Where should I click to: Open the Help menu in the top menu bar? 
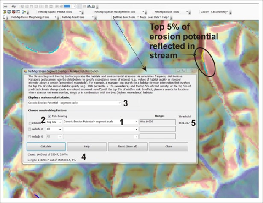[x=13, y=6]
